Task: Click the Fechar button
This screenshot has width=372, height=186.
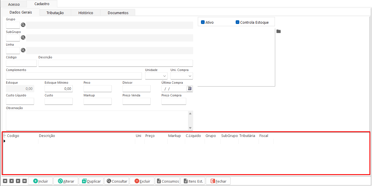Action: click(218, 181)
